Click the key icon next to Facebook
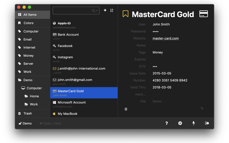This screenshot has width=229, height=143. (54, 46)
